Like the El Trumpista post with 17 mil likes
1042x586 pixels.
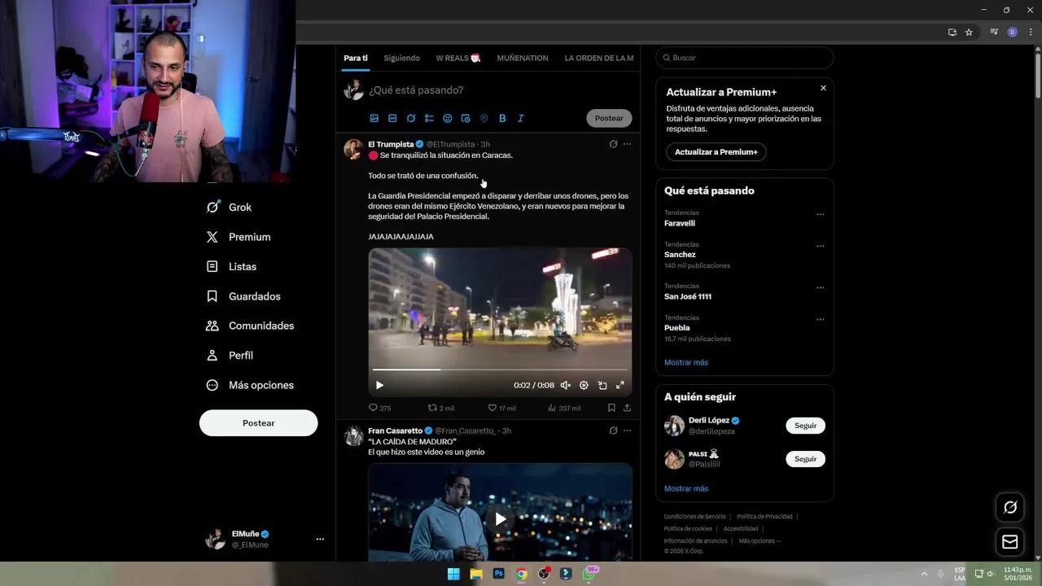[501, 408]
